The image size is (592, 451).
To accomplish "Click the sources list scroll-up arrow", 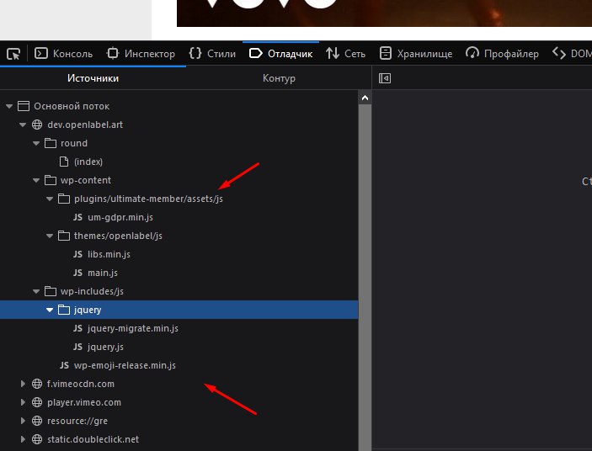I will coord(365,98).
